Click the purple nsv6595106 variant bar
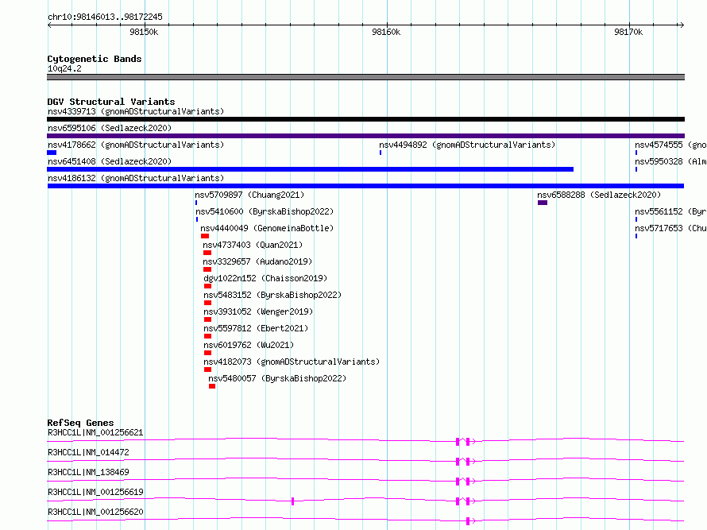The width and height of the screenshot is (707, 530). tap(365, 136)
